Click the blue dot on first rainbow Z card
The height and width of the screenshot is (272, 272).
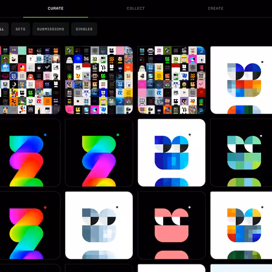pos(45,135)
